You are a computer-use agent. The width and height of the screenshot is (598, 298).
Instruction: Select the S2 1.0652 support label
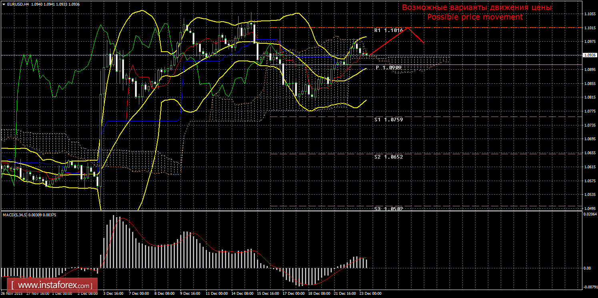388,157
